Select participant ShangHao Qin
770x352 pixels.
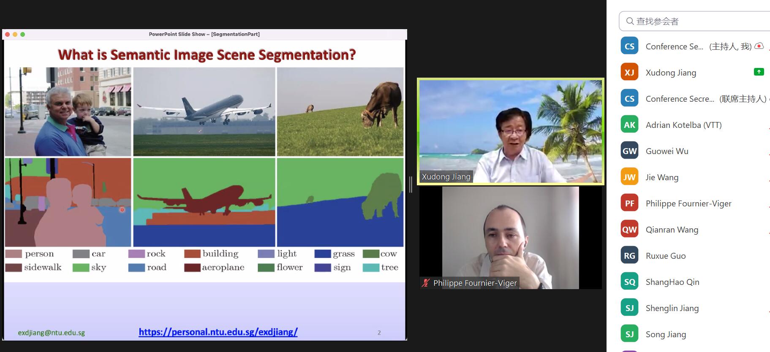[672, 282]
